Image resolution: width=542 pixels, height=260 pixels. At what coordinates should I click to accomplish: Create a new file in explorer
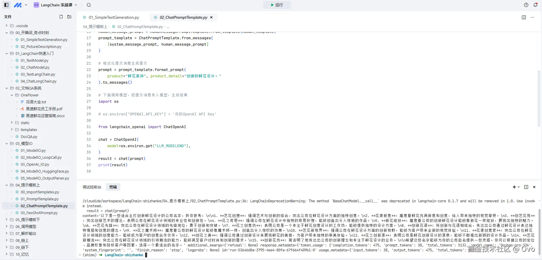[61, 17]
